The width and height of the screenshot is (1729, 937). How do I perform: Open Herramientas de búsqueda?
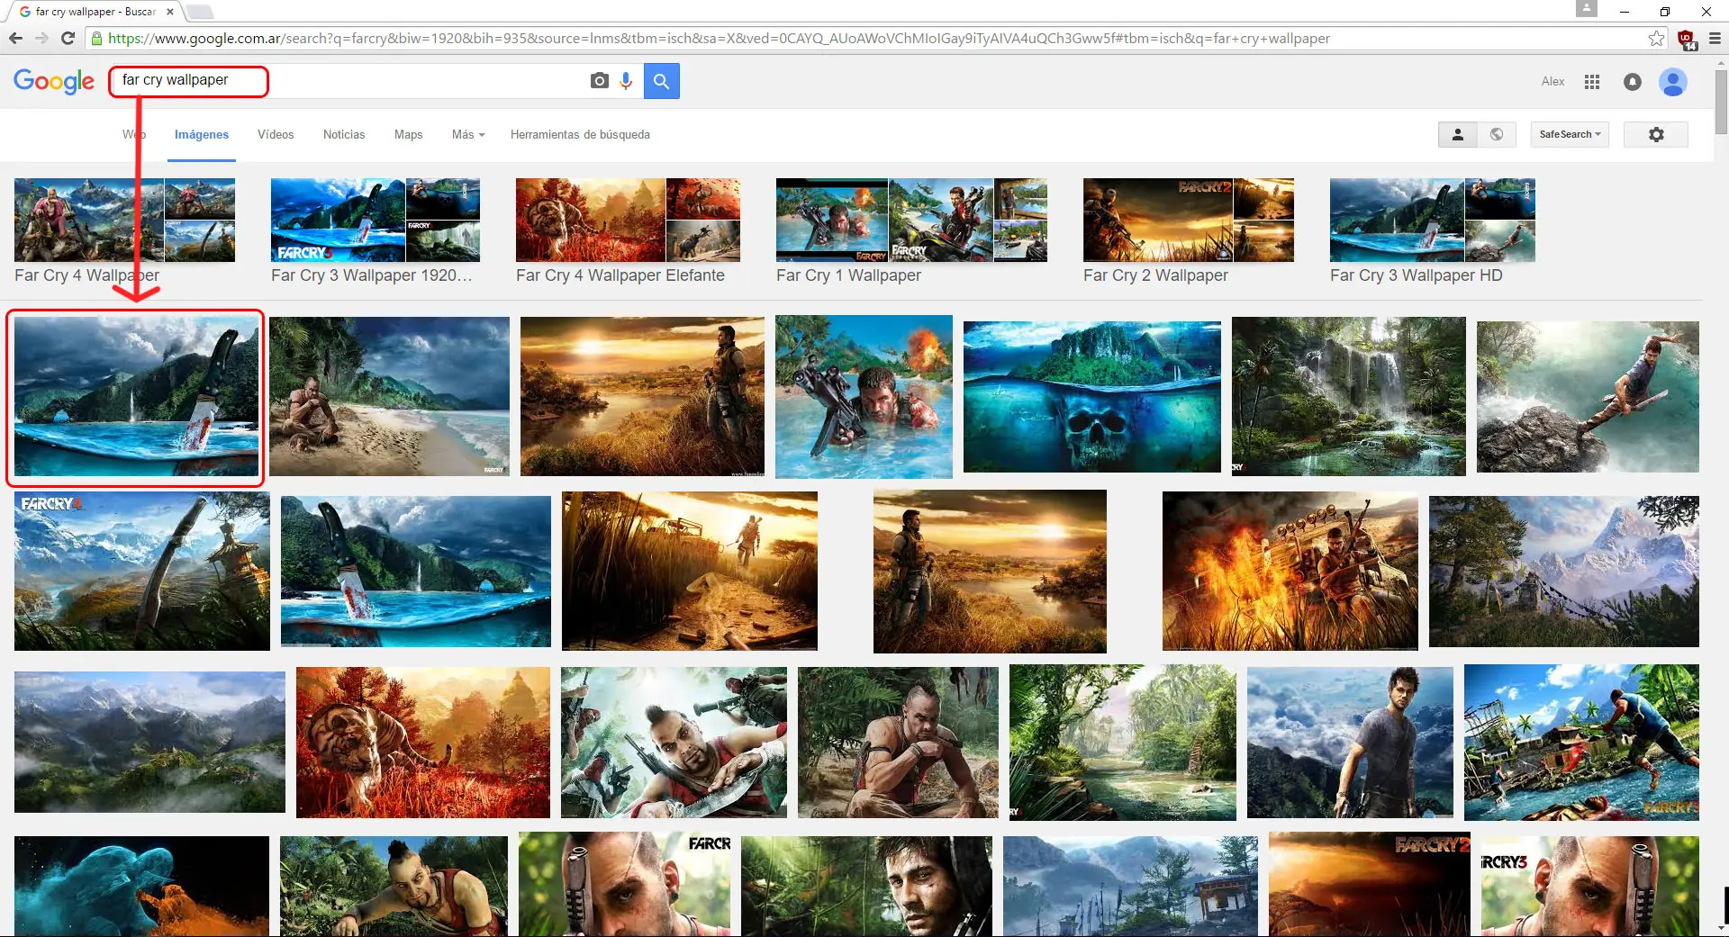(580, 134)
